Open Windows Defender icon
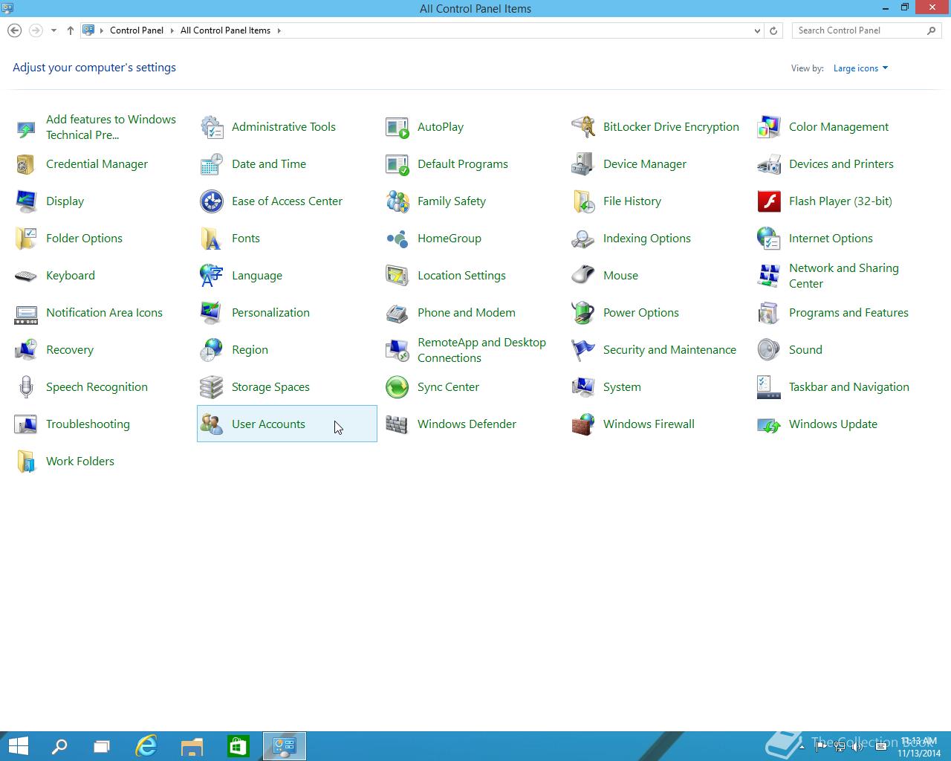This screenshot has height=761, width=951. click(x=397, y=424)
